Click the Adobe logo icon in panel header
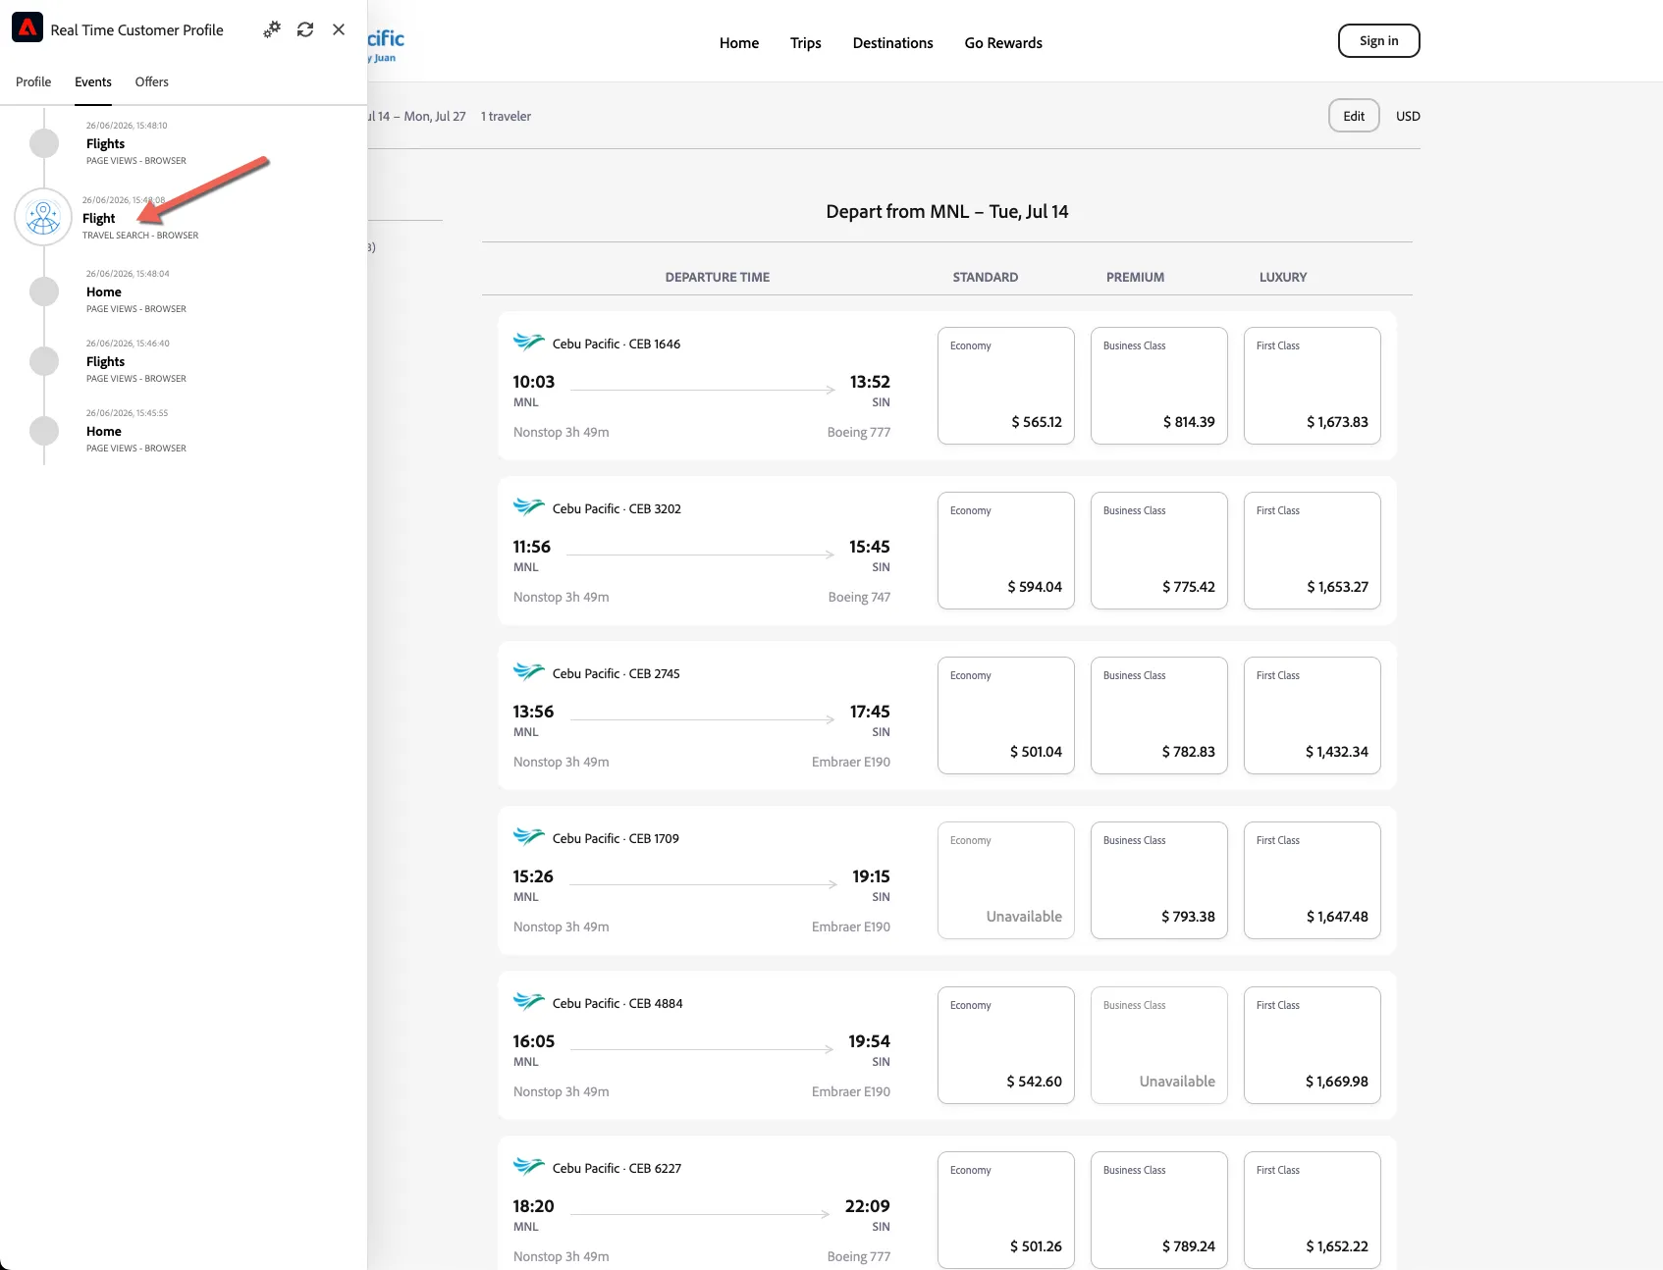Screen dimensions: 1663x1270 point(27,27)
